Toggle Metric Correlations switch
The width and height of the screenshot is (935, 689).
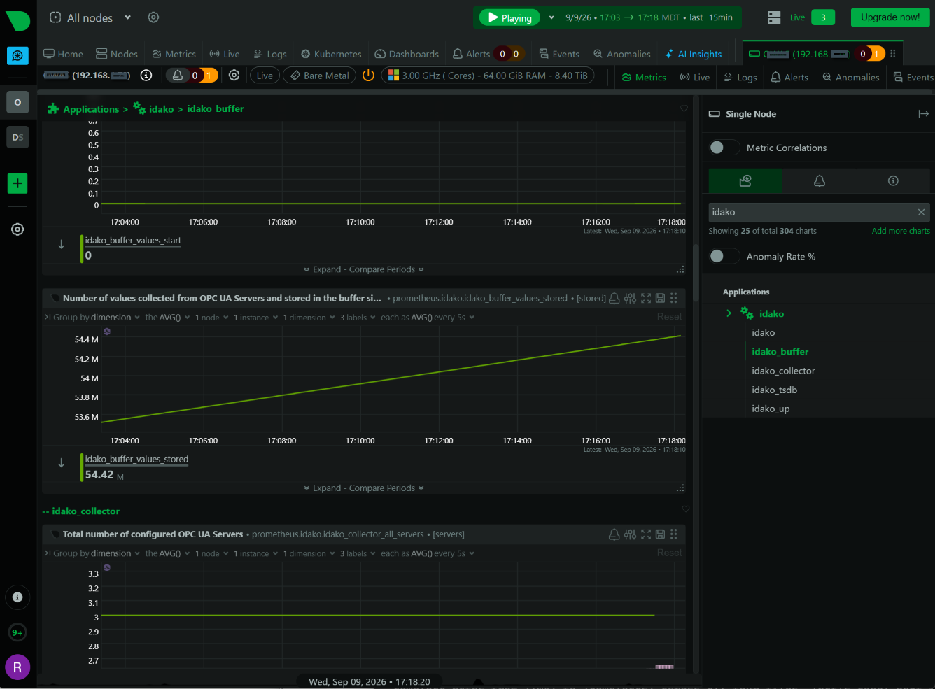pos(724,148)
